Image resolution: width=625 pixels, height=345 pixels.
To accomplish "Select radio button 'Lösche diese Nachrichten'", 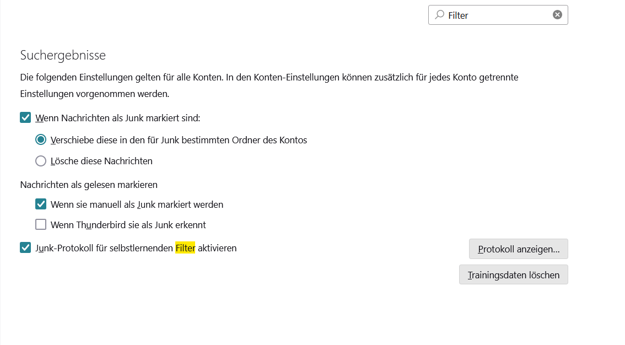I will coord(41,161).
